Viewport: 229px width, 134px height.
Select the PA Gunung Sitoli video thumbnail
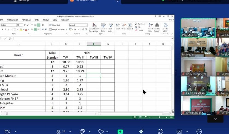click(x=198, y=66)
